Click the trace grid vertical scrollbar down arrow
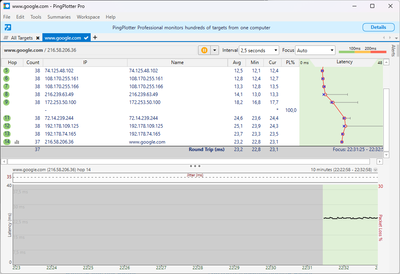This screenshot has width=400, height=274. click(x=387, y=155)
